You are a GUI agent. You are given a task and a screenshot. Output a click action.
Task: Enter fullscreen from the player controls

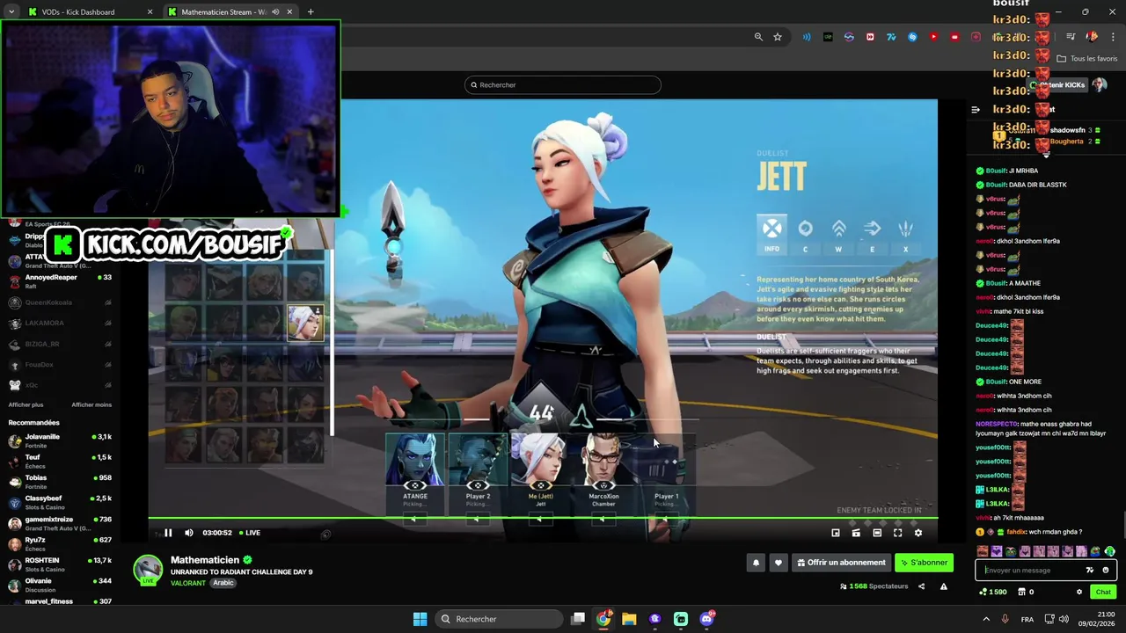click(897, 533)
